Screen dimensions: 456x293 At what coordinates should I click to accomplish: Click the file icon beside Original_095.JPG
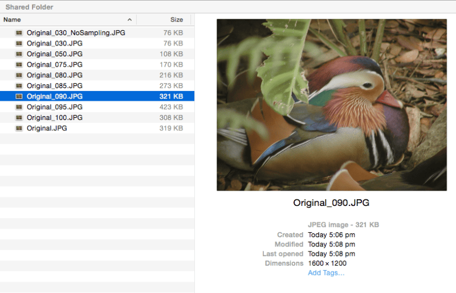[19, 107]
